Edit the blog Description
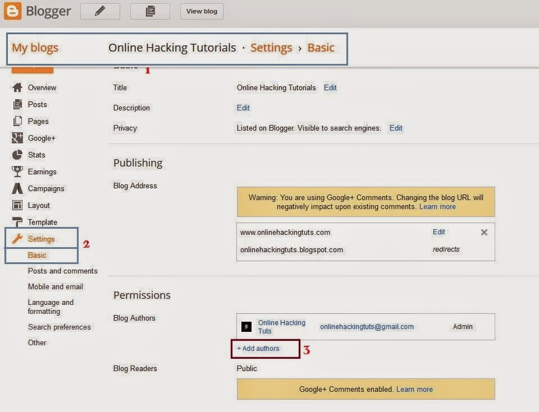This screenshot has width=539, height=412. point(243,108)
